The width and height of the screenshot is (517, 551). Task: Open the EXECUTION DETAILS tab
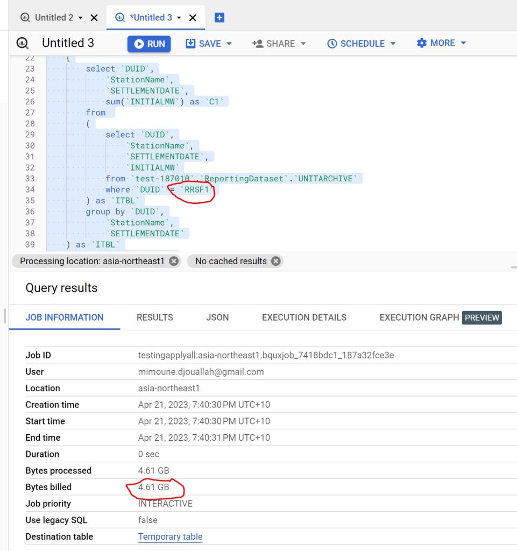pos(304,317)
